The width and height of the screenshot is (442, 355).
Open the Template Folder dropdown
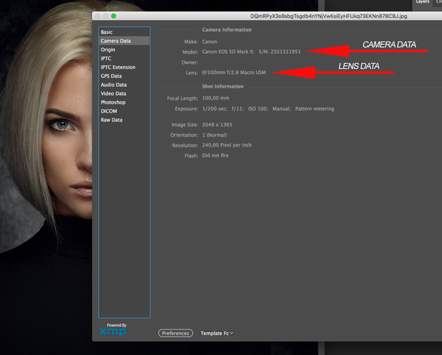(216, 333)
